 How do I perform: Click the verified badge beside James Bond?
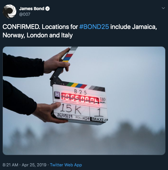click(x=47, y=9)
